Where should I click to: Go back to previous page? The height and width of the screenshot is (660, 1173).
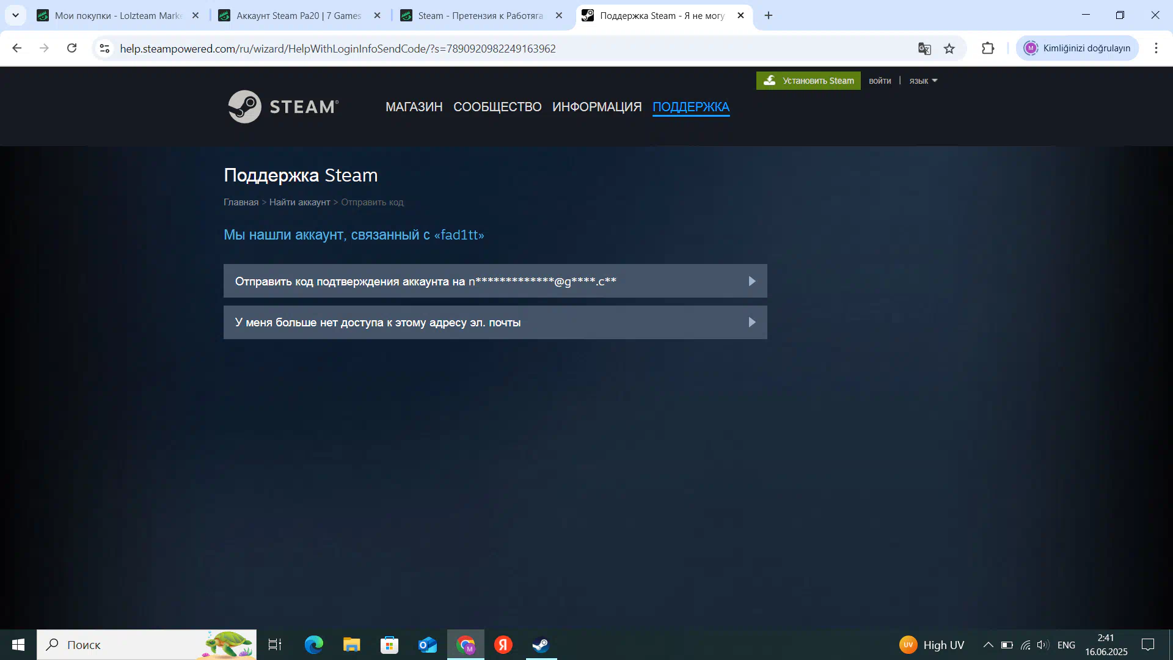pos(17,48)
